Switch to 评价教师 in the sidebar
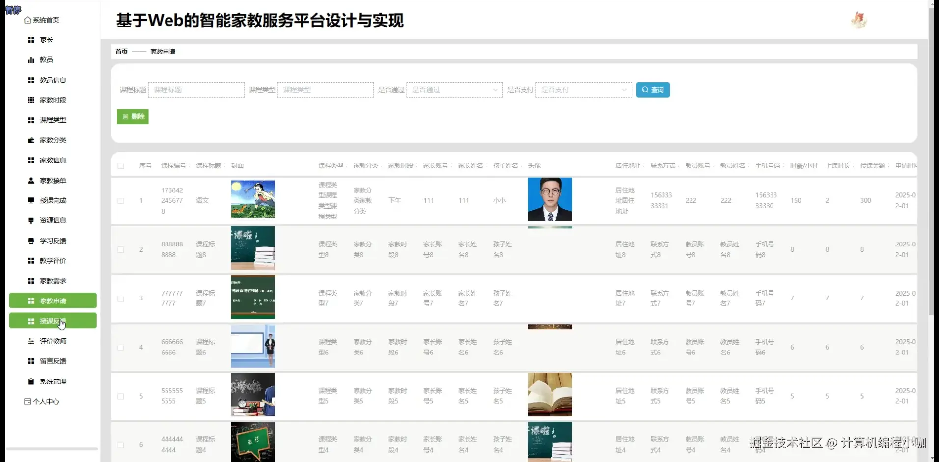 pos(52,341)
